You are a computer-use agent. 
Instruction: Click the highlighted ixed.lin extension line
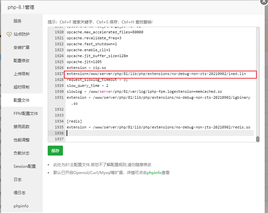click(156, 74)
